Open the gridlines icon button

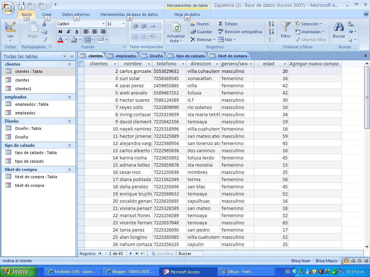(x=87, y=39)
